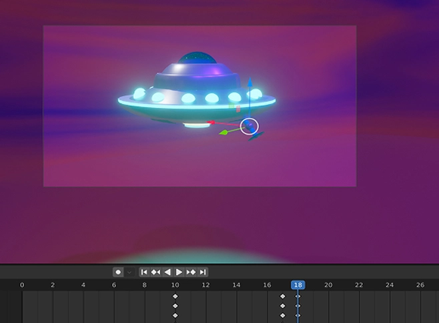Screen dimensions: 439x323
Task: Click frame 6 on the timeline ruler
Action: tap(114, 285)
